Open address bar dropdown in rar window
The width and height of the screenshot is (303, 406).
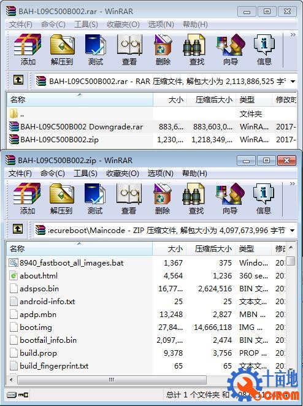293,82
